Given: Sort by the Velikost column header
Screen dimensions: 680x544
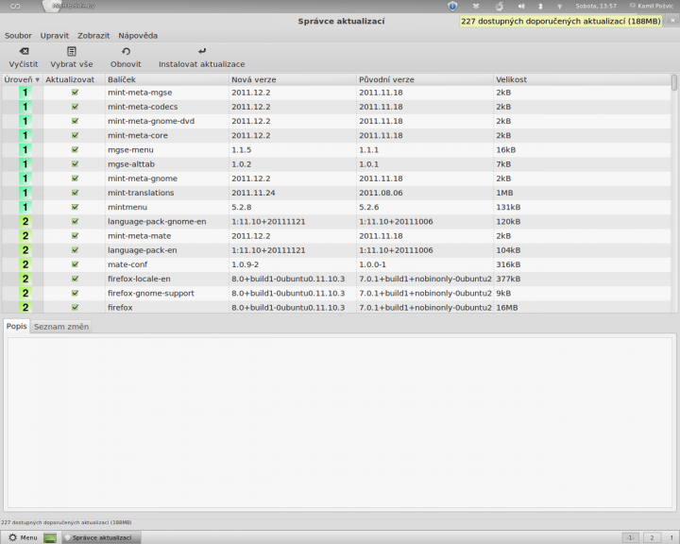Looking at the screenshot, I should point(582,79).
